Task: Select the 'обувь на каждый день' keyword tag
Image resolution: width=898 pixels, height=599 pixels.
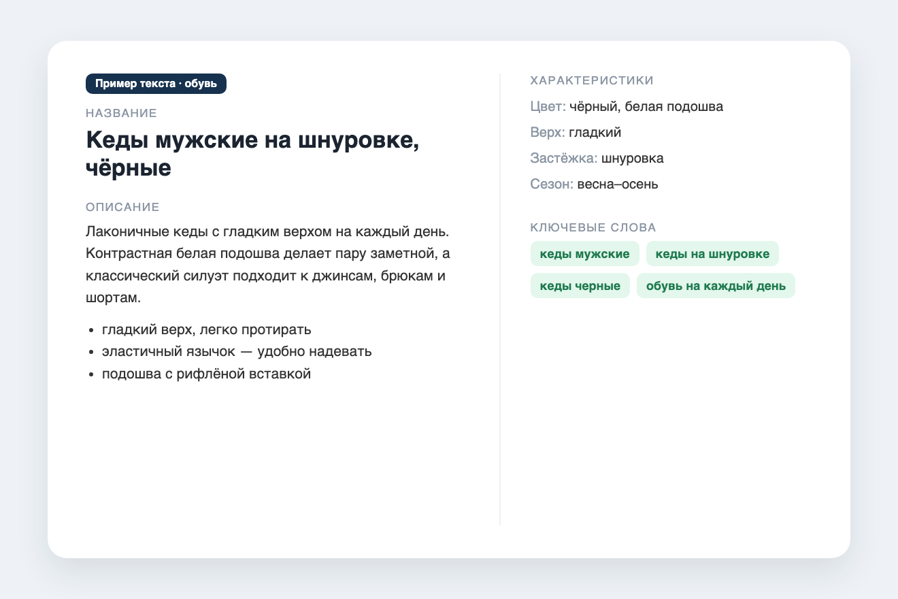Action: [x=716, y=286]
